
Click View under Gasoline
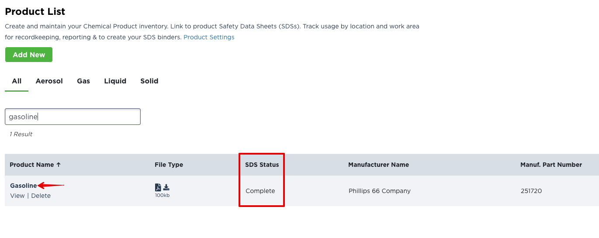tap(17, 196)
